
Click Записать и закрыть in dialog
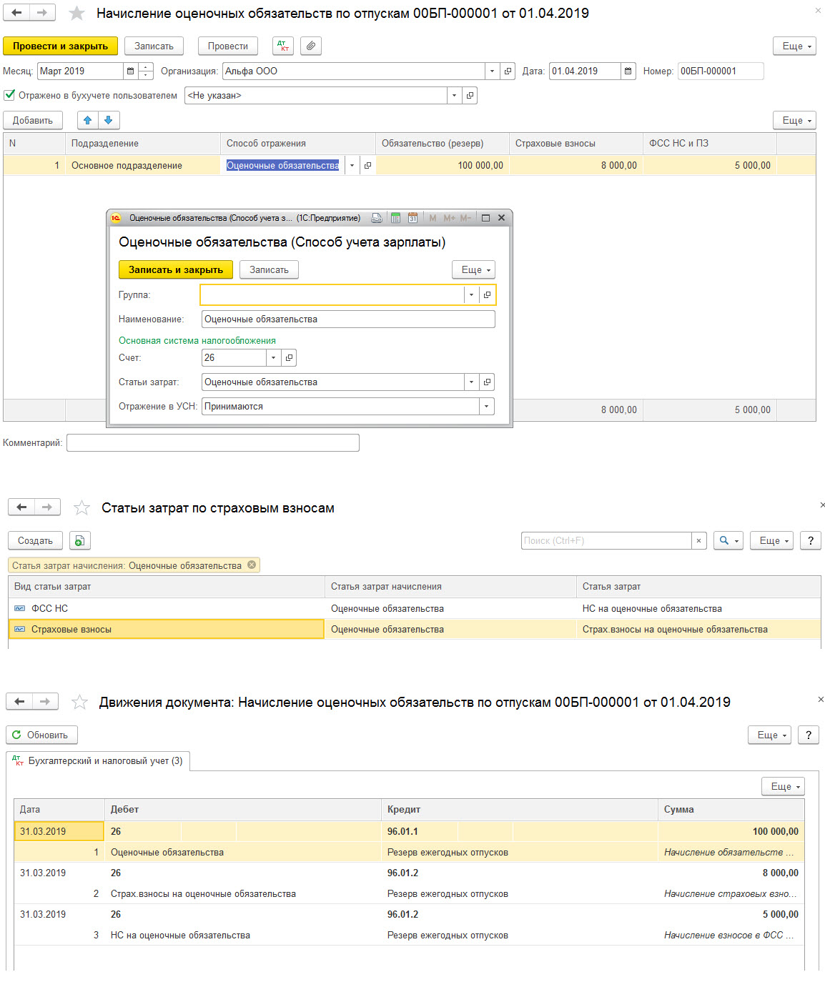pos(176,269)
